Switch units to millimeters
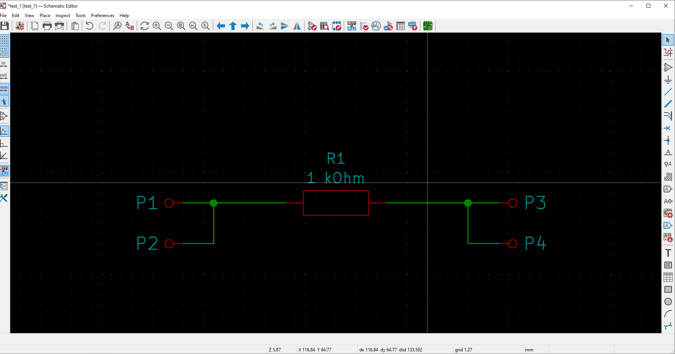This screenshot has width=675, height=354. [x=4, y=89]
